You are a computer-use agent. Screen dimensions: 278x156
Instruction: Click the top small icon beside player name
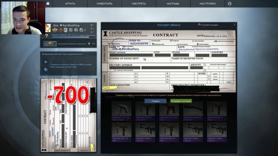pyautogui.click(x=92, y=25)
